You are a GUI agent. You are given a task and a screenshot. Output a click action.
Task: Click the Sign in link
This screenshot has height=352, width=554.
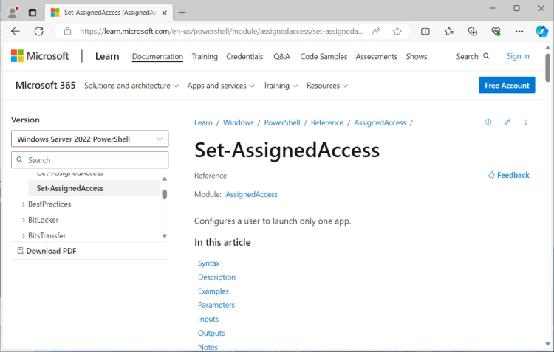(518, 56)
